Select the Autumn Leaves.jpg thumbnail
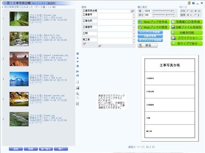The height and width of the screenshot is (153, 205). click(x=19, y=99)
